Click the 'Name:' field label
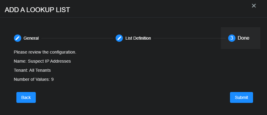The width and height of the screenshot is (267, 115). pos(20,61)
